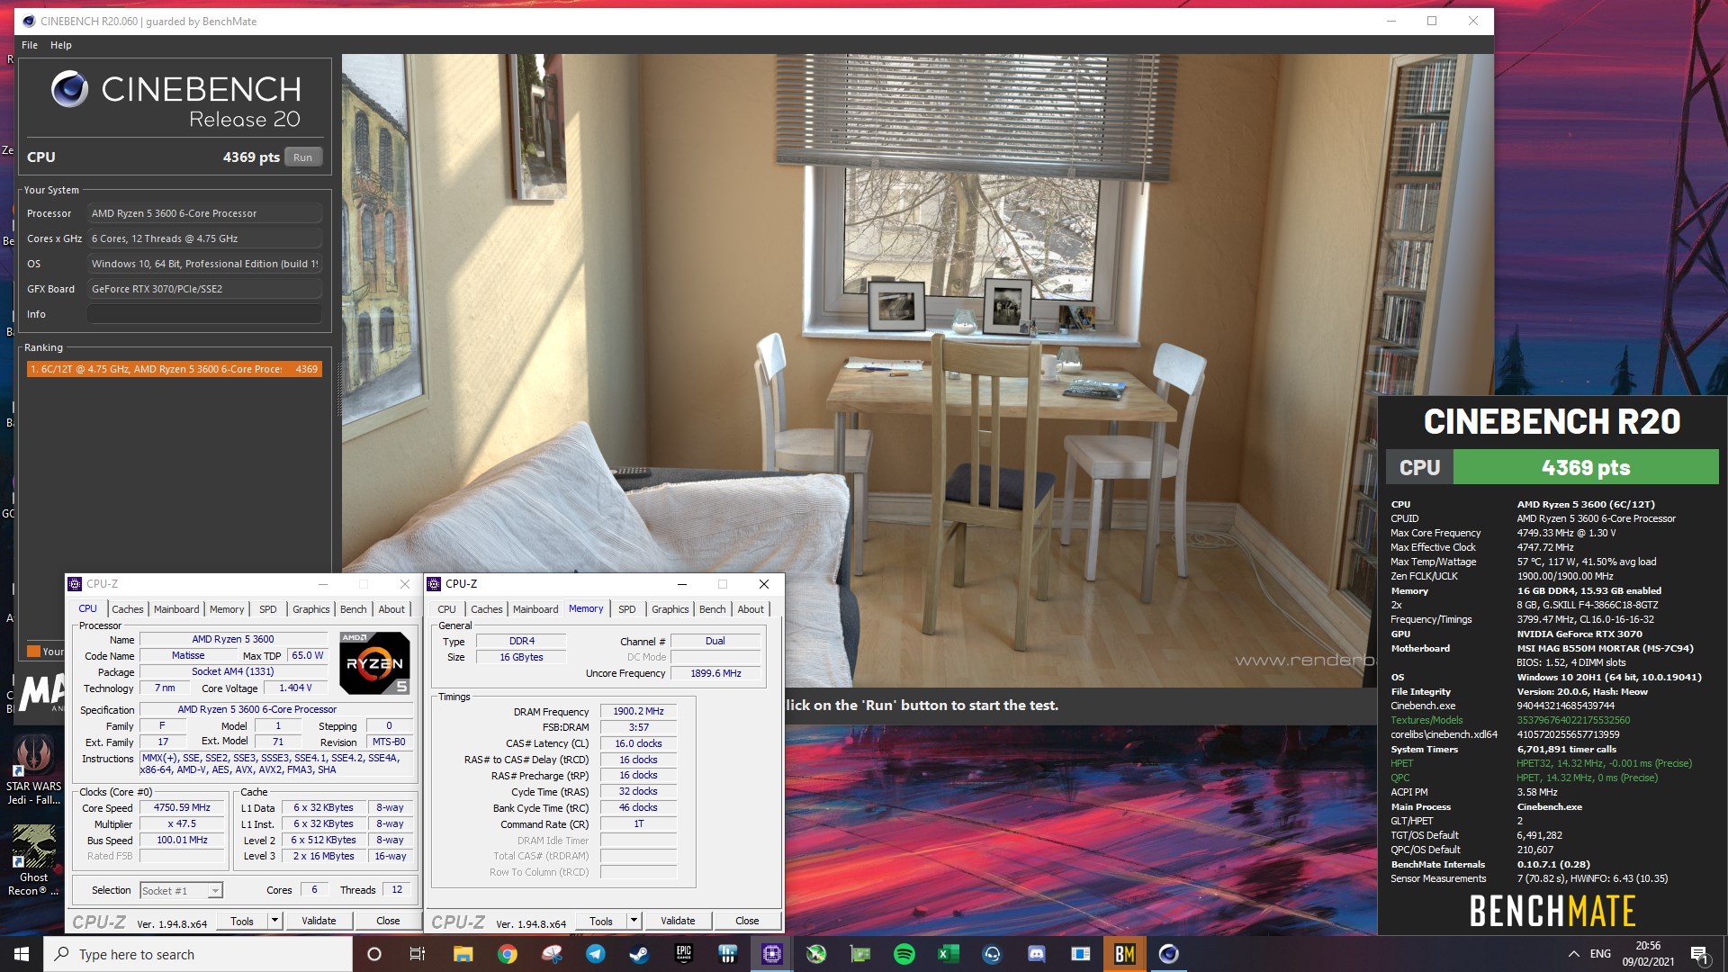The height and width of the screenshot is (972, 1728).
Task: Open Cortana circle icon on taskbar
Action: [374, 954]
